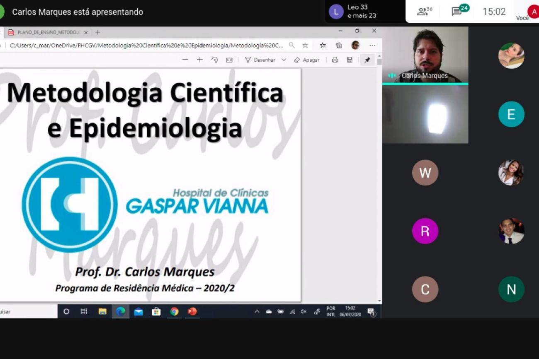Screen dimensions: 539x359
Task: Open the Edge Collections icon
Action: pos(339,45)
